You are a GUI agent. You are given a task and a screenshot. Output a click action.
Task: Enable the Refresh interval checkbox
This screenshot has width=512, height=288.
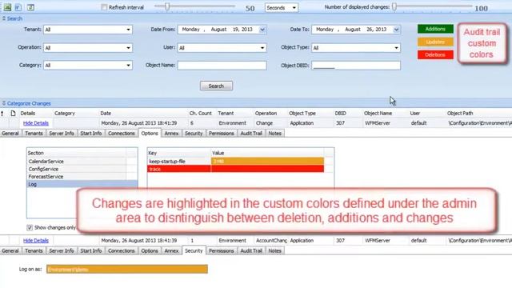pos(104,7)
